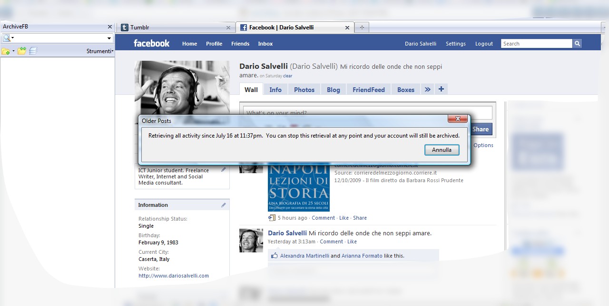Open a new browser tab
This screenshot has height=306, width=609.
[362, 28]
